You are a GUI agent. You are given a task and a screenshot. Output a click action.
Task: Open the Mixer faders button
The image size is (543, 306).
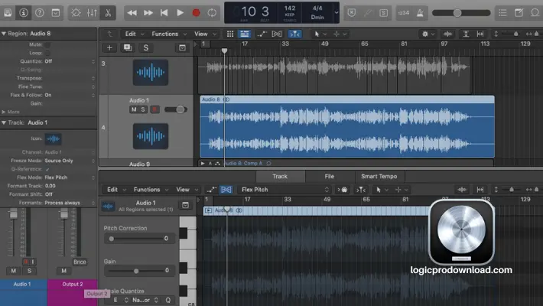pos(92,13)
